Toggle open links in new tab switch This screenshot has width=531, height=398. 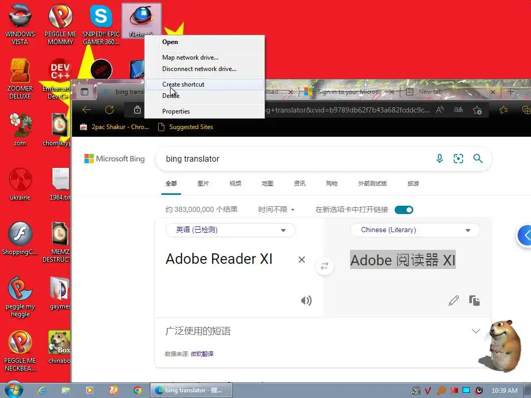pos(403,210)
